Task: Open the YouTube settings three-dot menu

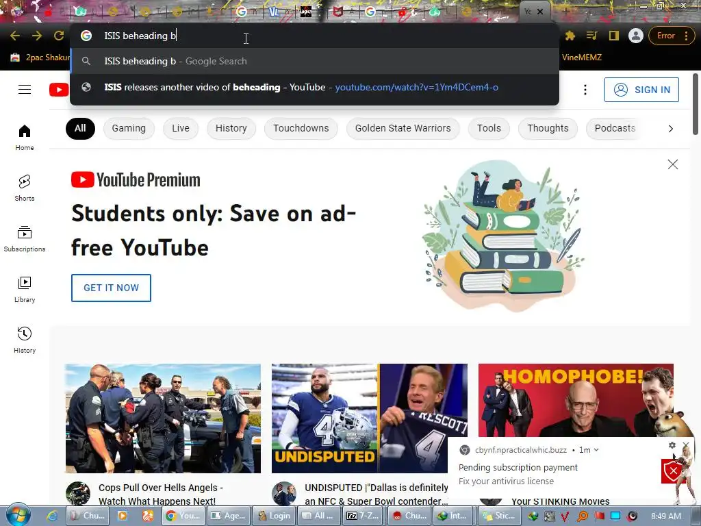Action: coord(585,90)
